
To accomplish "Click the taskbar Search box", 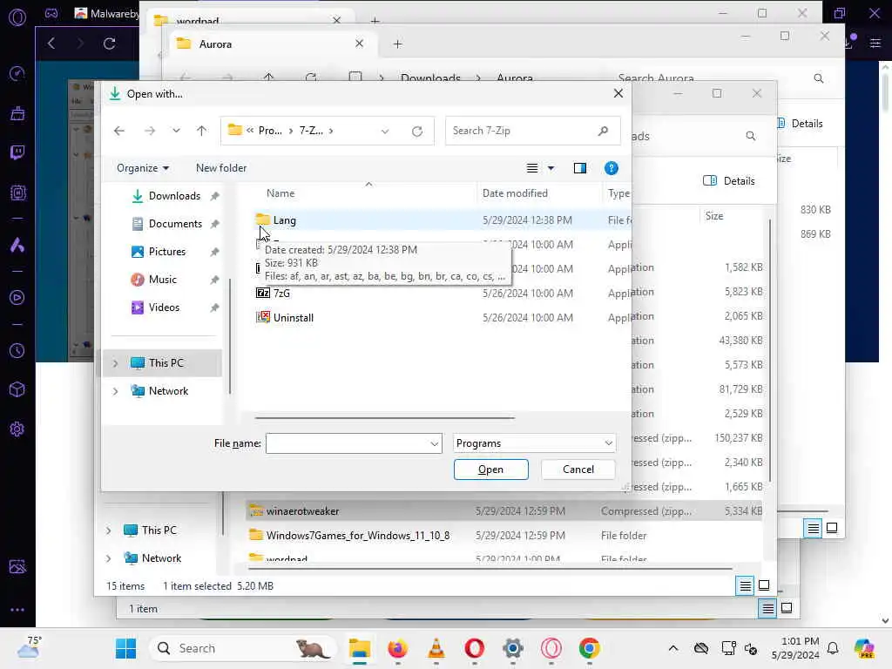I will 242,648.
